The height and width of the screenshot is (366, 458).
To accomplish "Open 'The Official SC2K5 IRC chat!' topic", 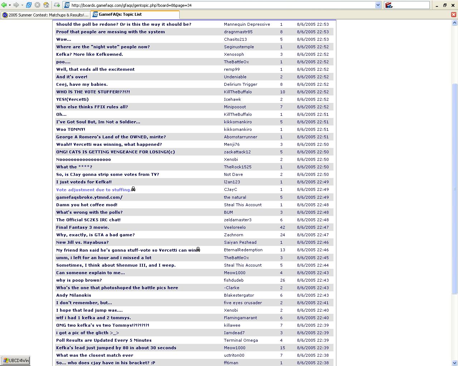I will 88,220.
